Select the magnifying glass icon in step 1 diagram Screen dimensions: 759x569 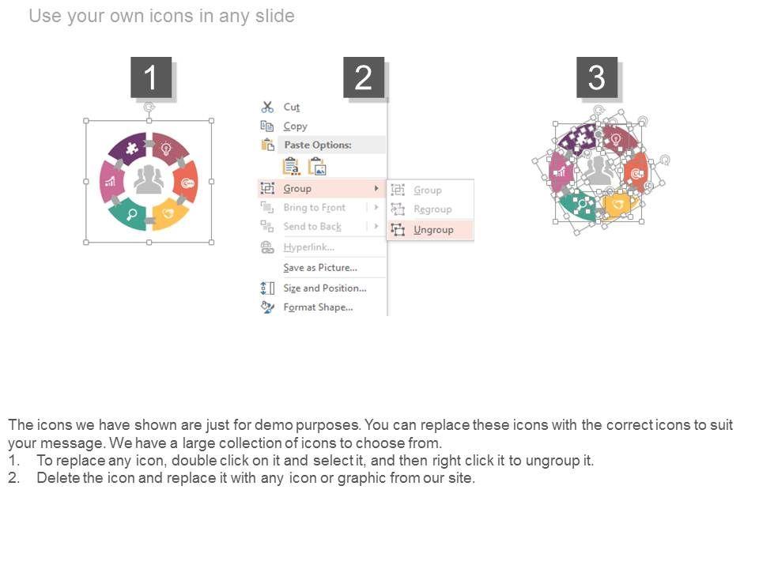coord(131,213)
